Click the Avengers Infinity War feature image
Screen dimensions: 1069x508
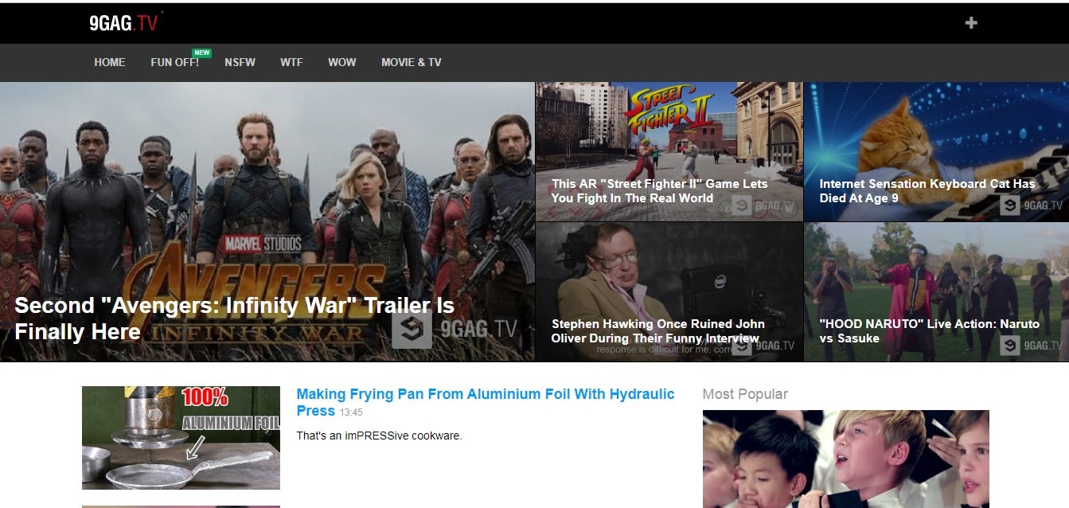point(267,221)
